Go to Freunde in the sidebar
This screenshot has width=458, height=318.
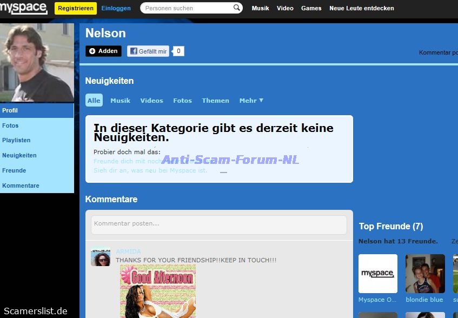(x=14, y=170)
